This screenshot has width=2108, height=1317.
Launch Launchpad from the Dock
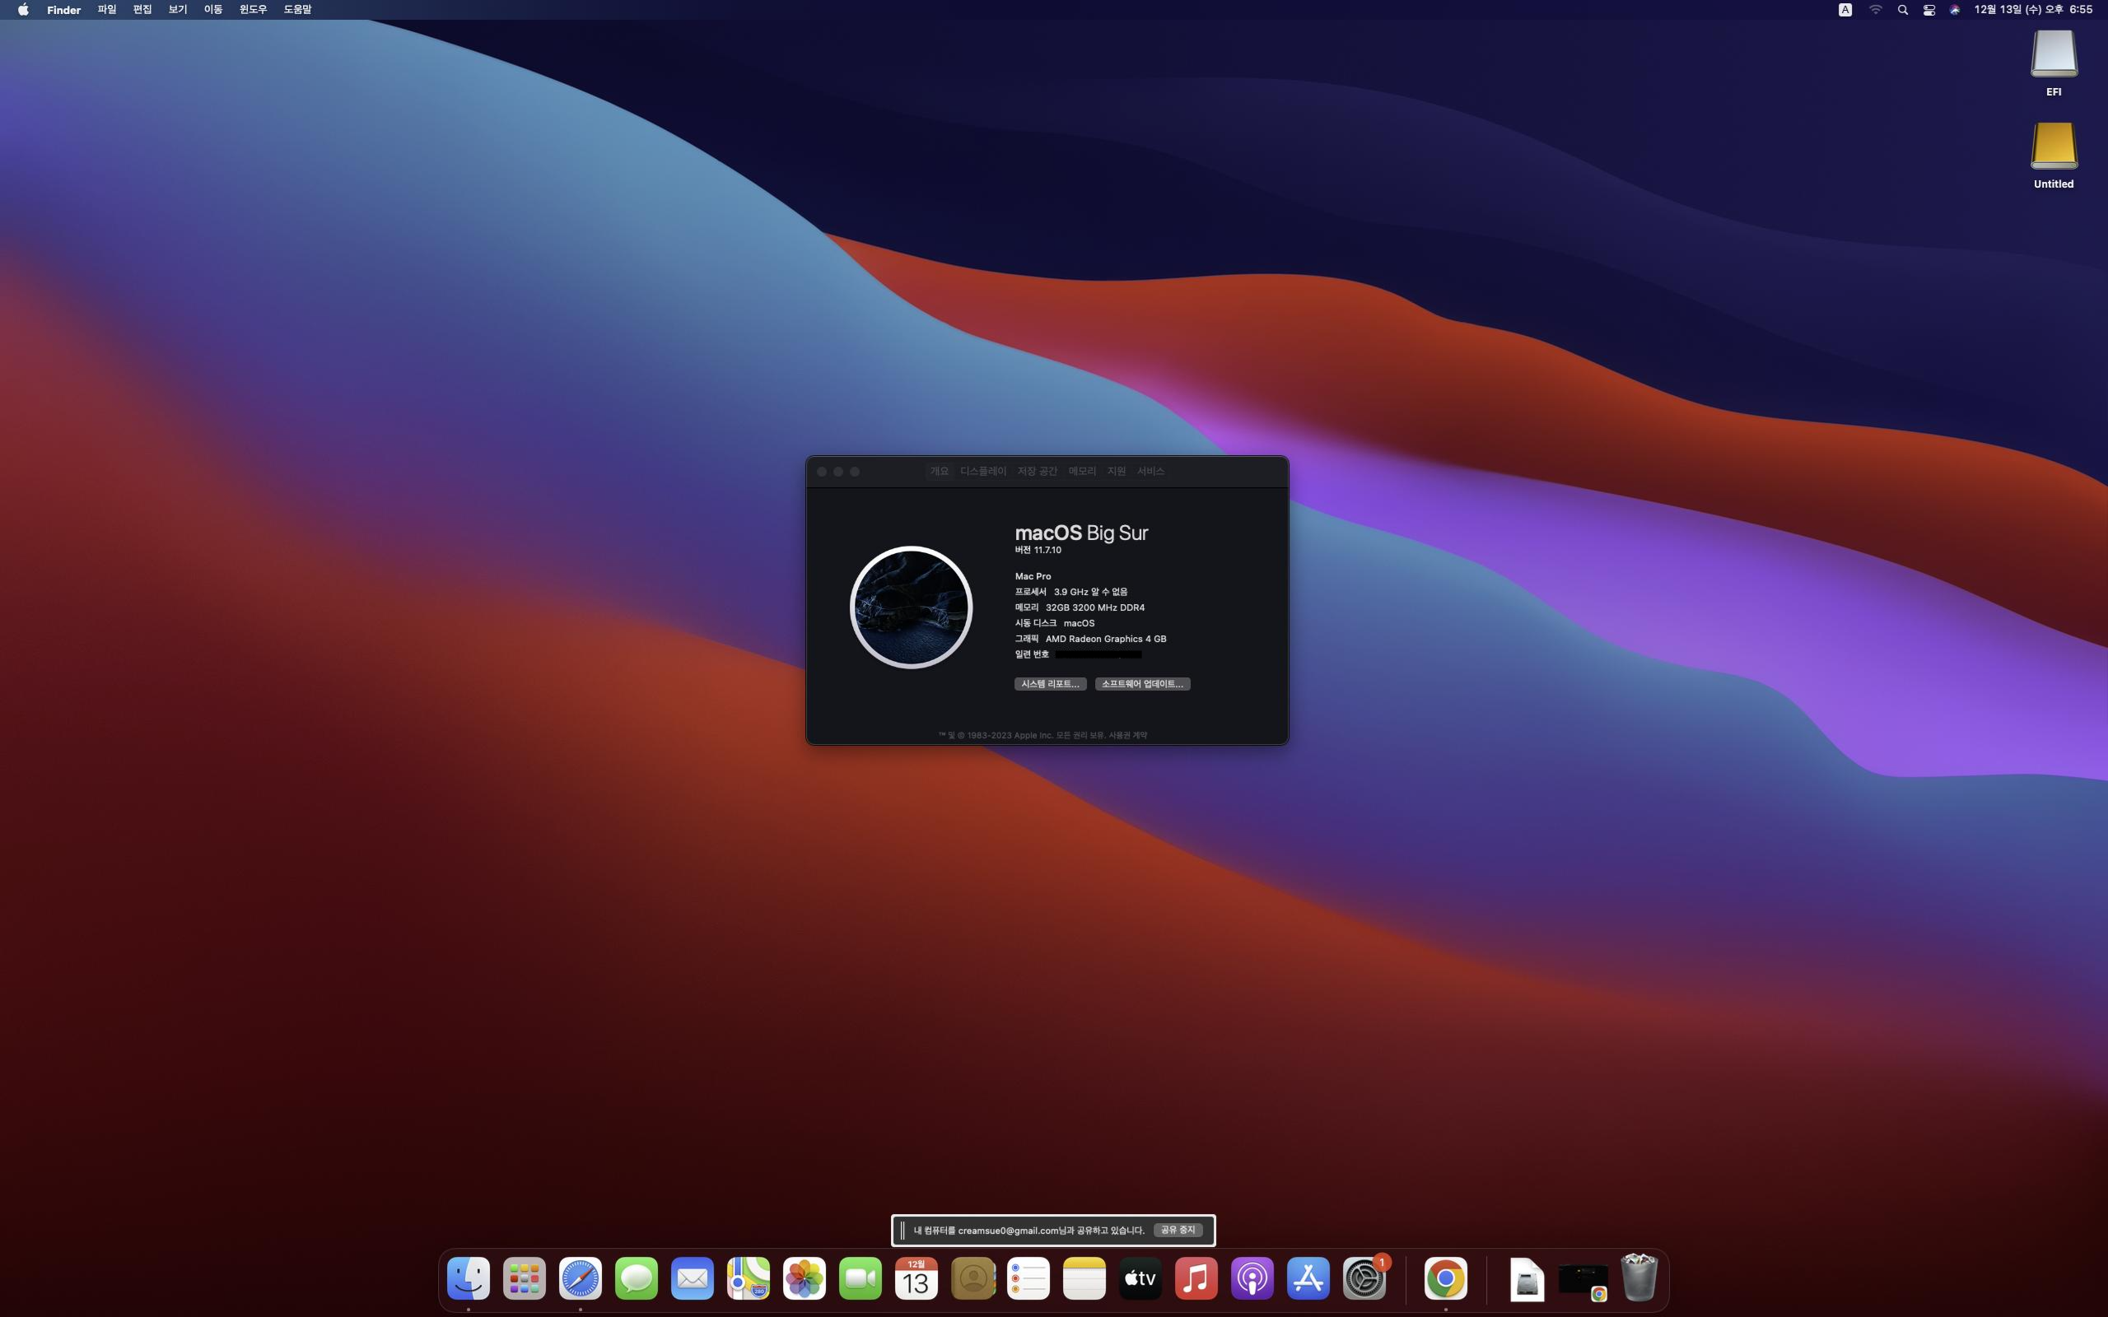click(525, 1278)
